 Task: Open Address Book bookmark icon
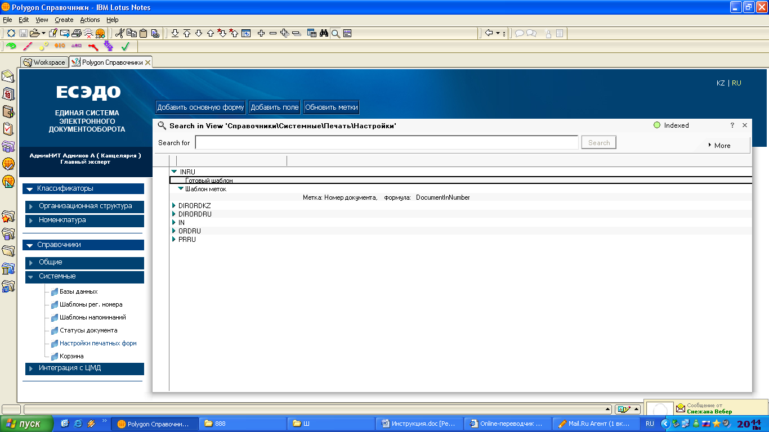[x=8, y=111]
